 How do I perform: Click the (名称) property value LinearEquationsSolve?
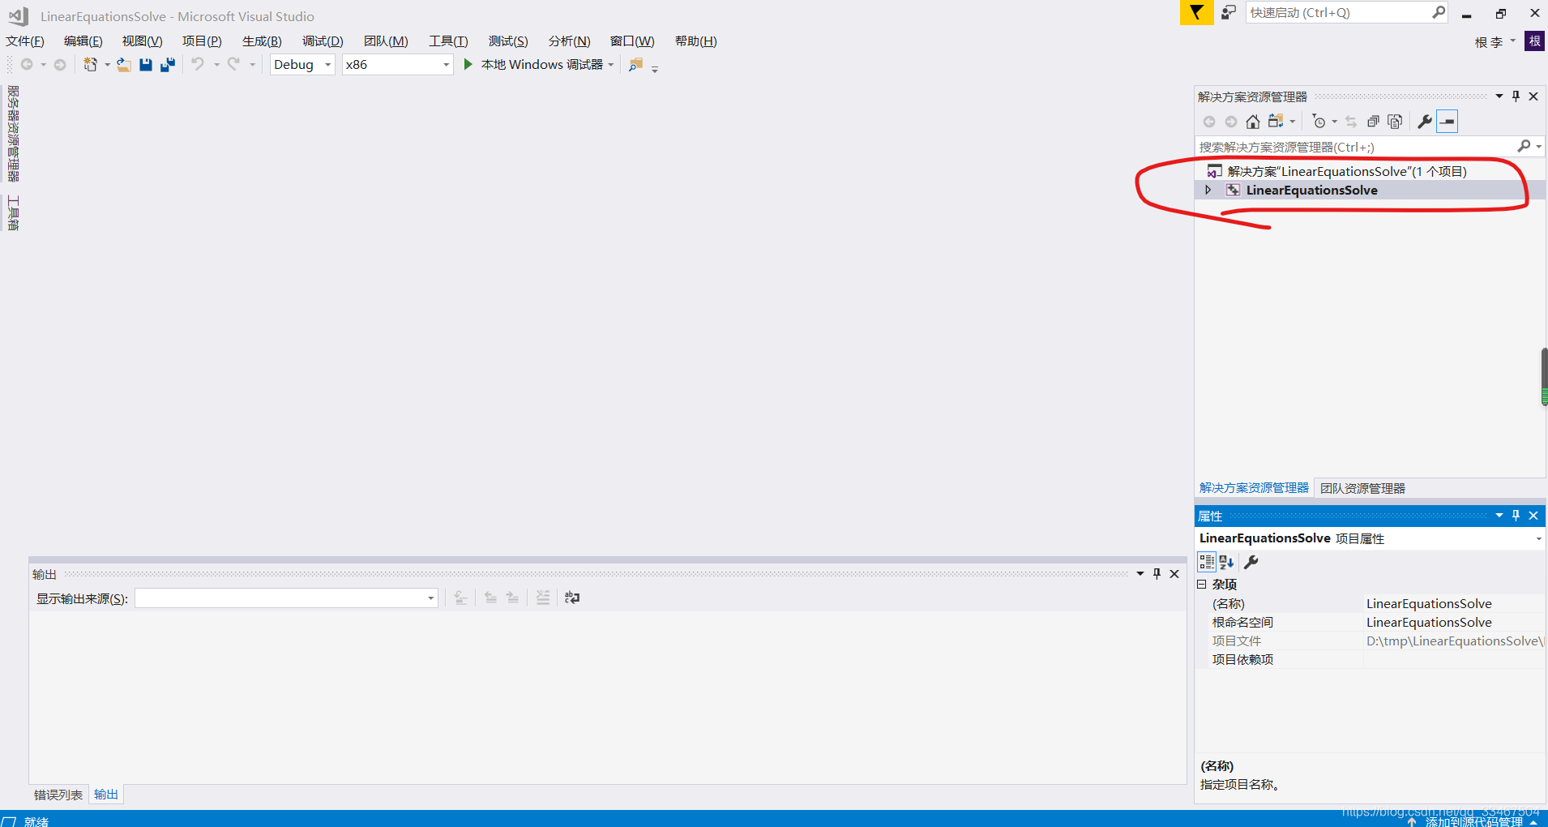click(1429, 603)
